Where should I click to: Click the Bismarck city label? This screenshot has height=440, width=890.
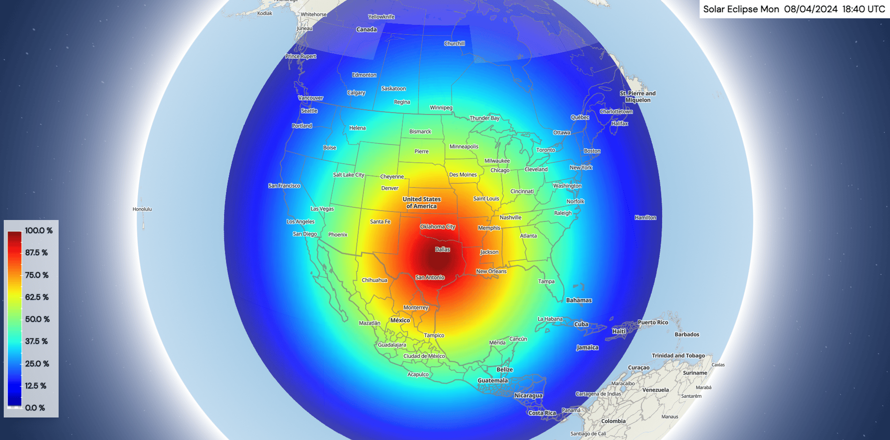420,131
